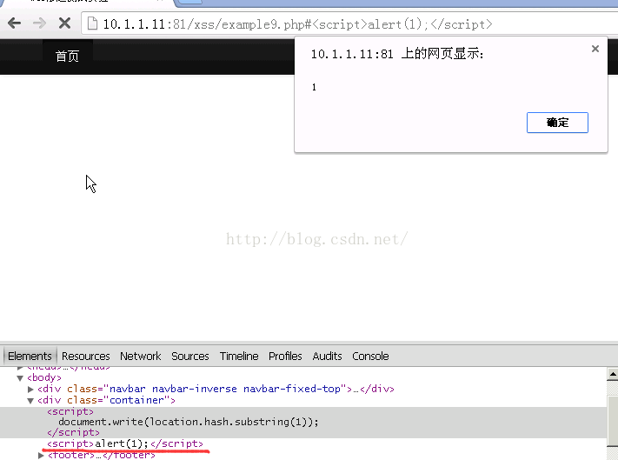Screen dimensions: 618x460
Task: Select the injected alert(1) script node
Action: tap(125, 443)
